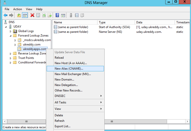Choose New Host (A or AAAA) option

71,63
